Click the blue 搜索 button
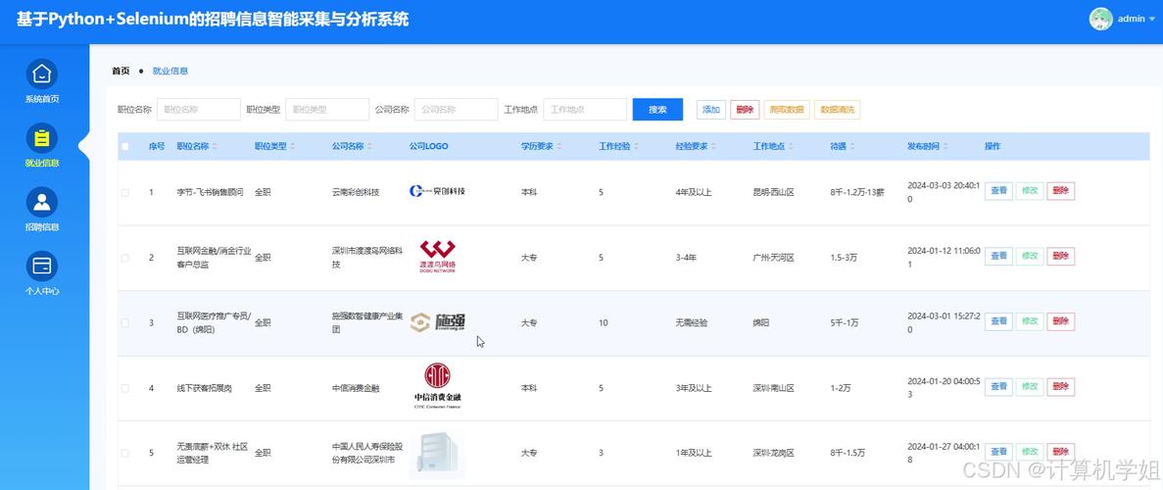1163x490 pixels. point(657,109)
